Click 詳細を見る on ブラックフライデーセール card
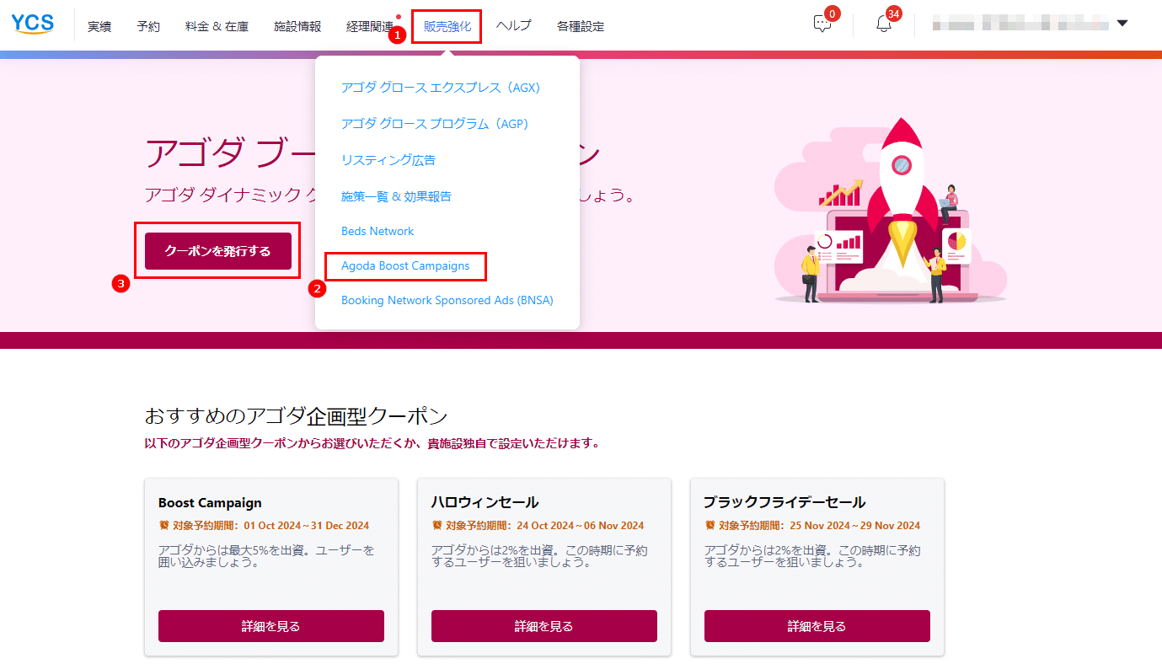 click(x=817, y=626)
